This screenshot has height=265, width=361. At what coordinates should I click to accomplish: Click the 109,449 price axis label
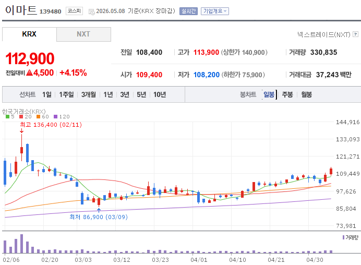coord(347,174)
